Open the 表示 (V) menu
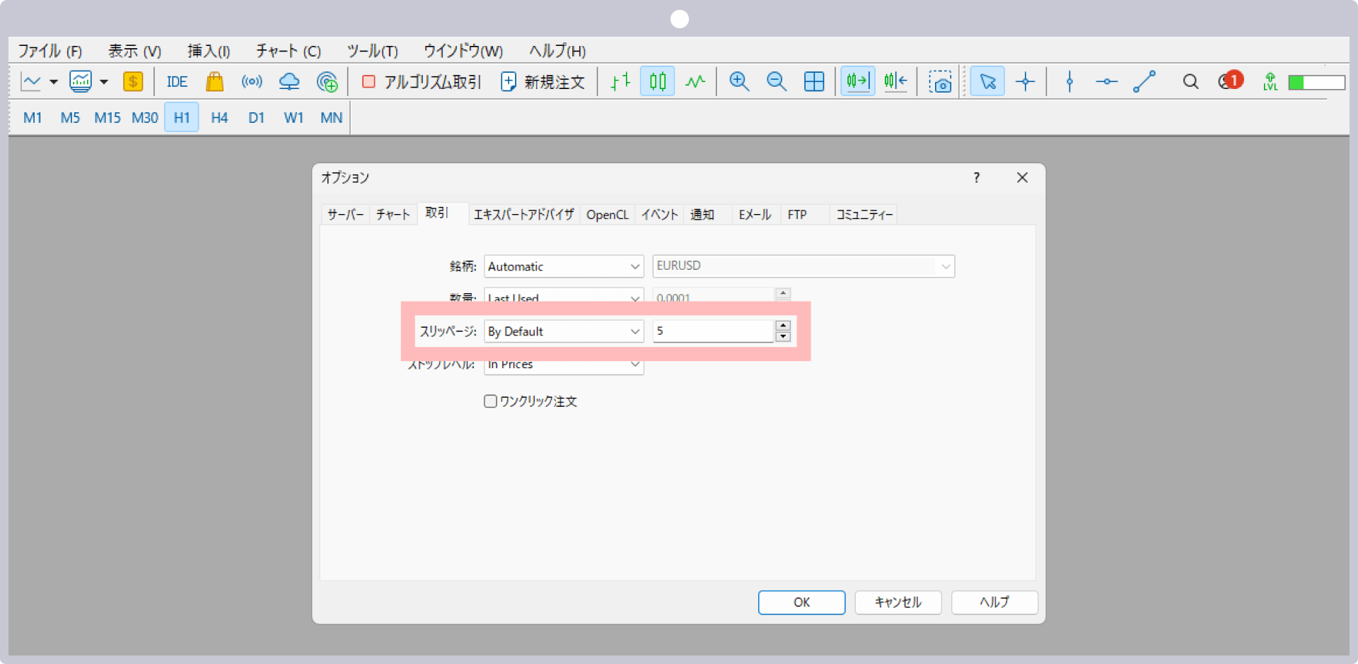1358x664 pixels. (x=134, y=51)
